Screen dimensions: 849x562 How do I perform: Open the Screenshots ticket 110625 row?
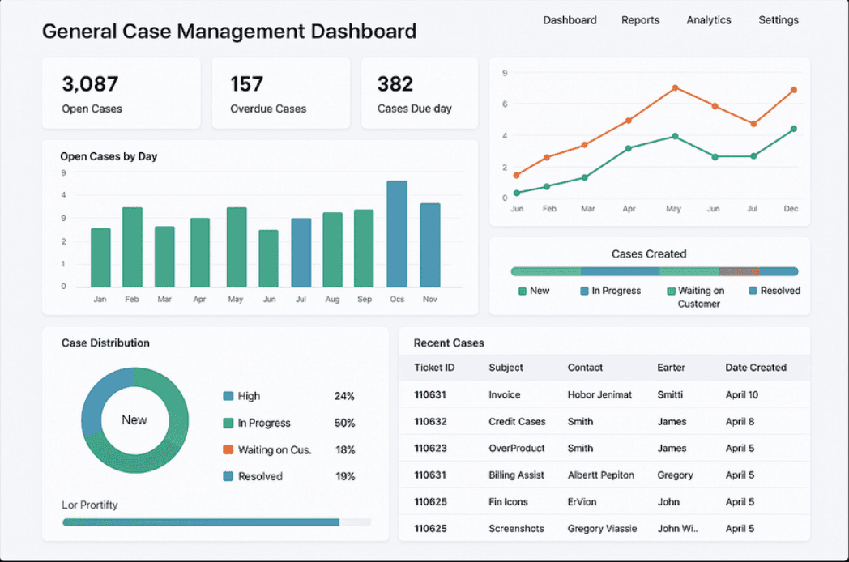[604, 529]
